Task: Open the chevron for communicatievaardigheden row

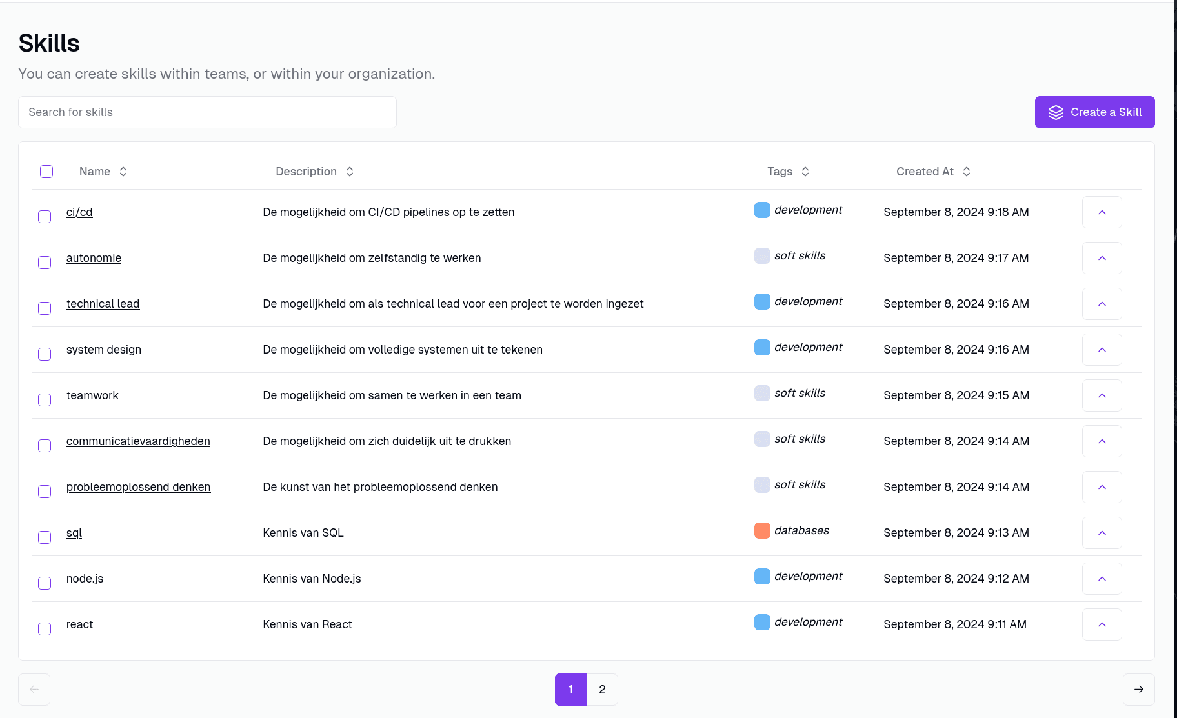Action: coord(1102,441)
